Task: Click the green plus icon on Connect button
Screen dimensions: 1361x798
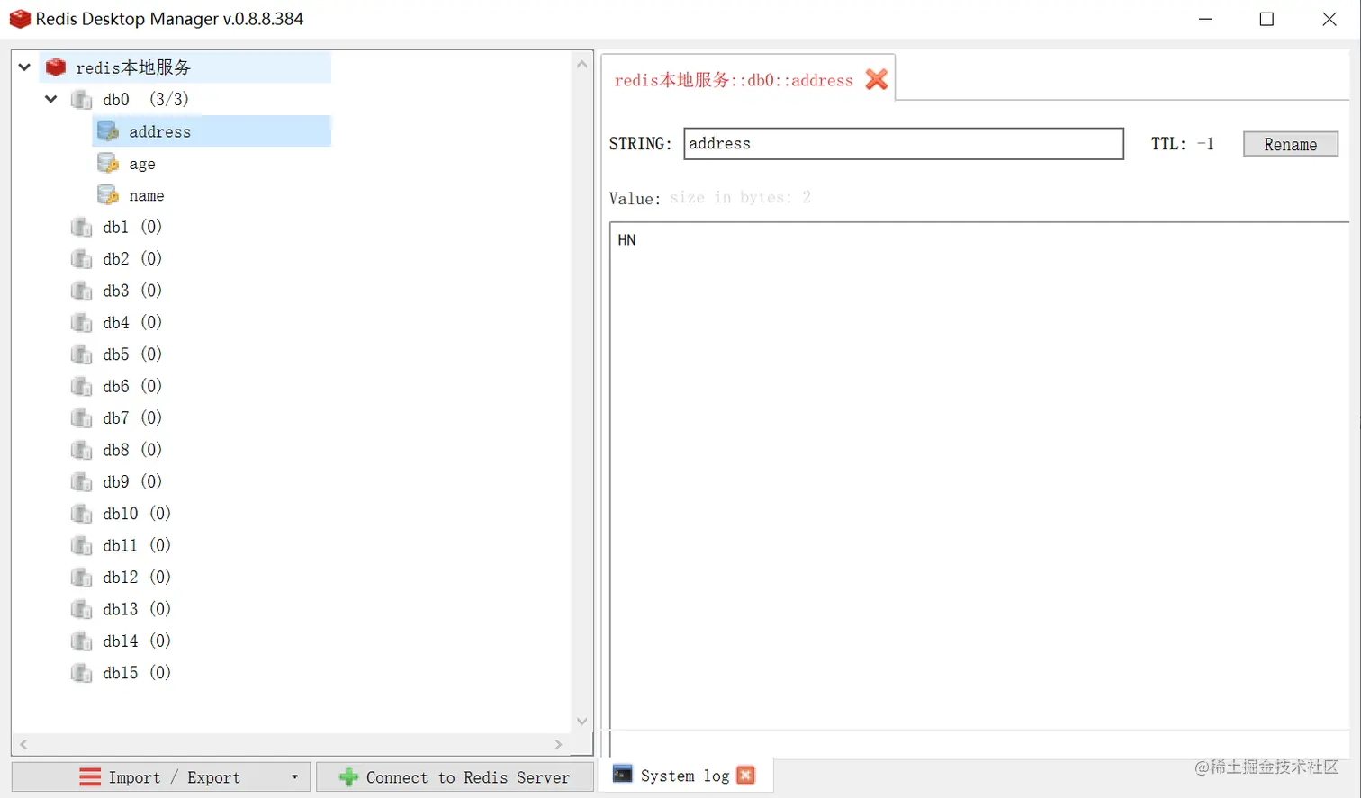Action: [348, 777]
